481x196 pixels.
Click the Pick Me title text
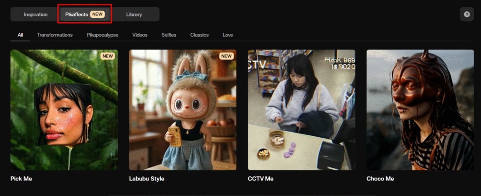click(x=21, y=179)
